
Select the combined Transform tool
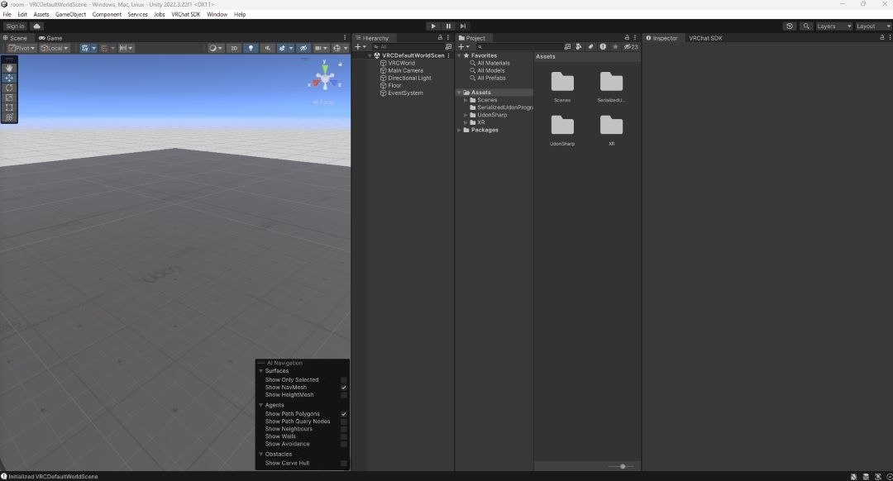click(9, 117)
